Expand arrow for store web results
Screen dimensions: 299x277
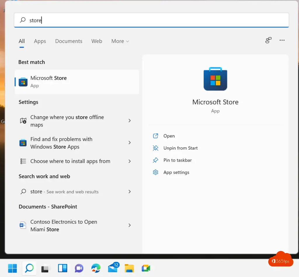tap(130, 192)
